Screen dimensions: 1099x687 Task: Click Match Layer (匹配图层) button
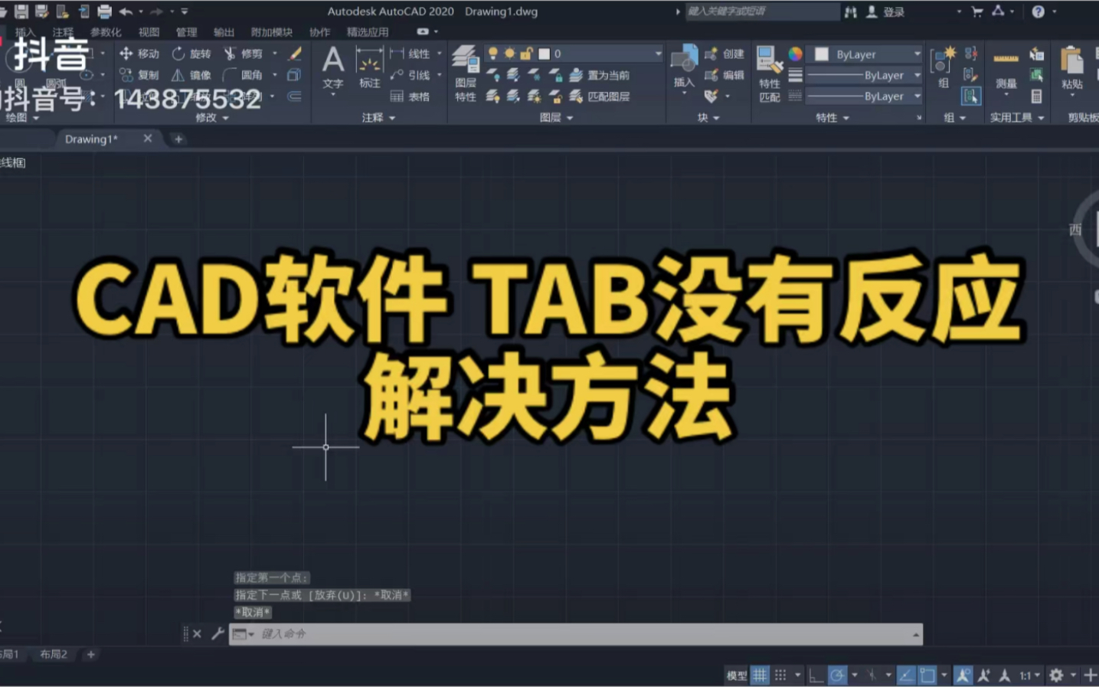coord(600,97)
